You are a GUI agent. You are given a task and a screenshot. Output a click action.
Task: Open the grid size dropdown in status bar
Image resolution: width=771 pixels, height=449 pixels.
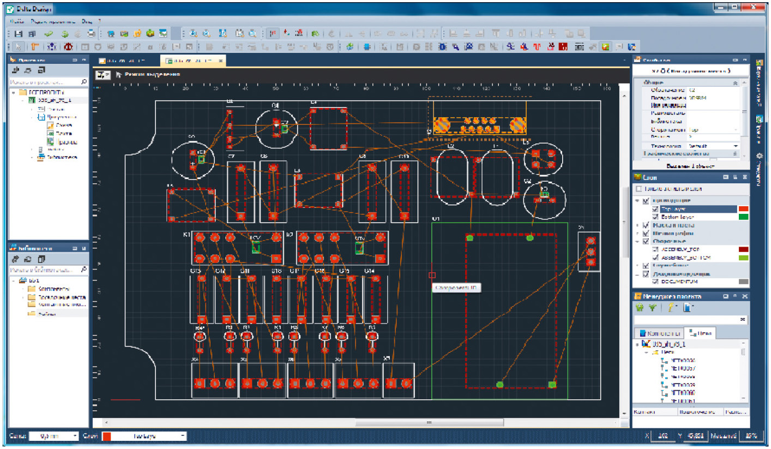(75, 436)
